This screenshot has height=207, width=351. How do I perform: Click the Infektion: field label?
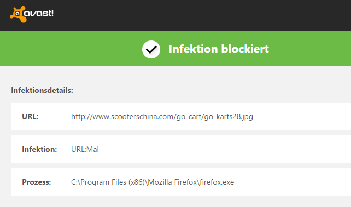point(39,149)
